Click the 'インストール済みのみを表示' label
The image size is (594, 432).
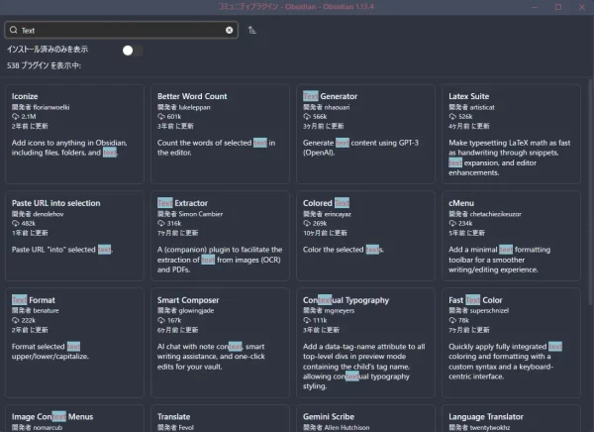48,50
